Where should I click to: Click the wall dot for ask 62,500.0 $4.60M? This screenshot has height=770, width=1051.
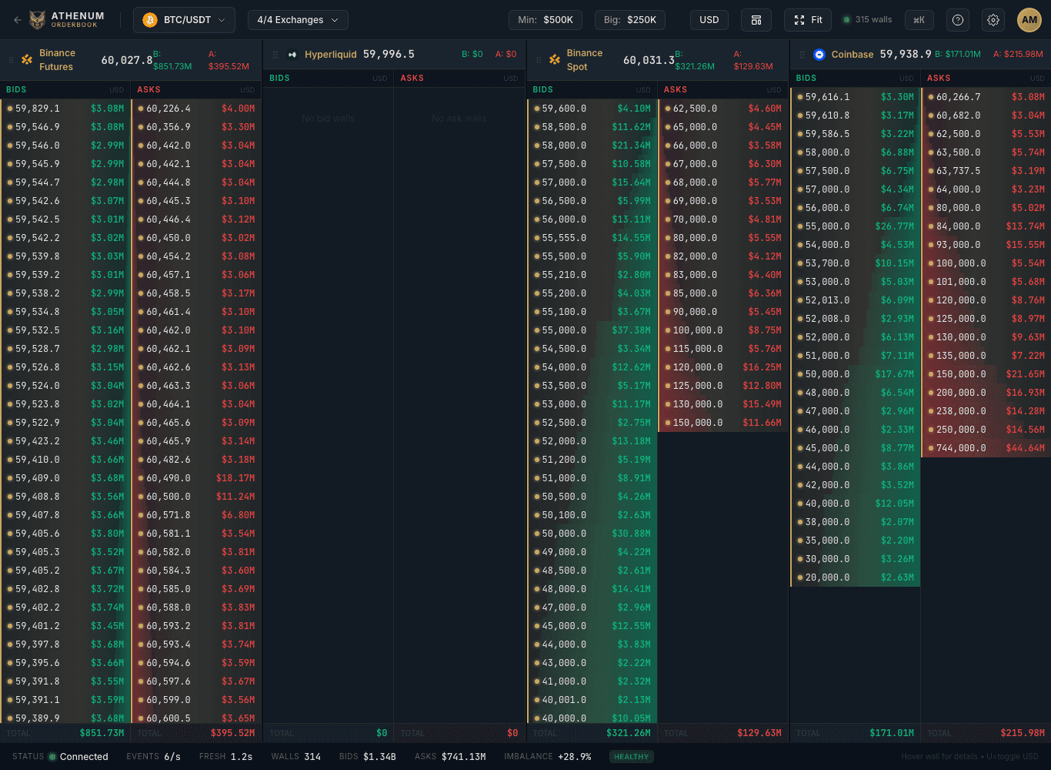(x=668, y=109)
